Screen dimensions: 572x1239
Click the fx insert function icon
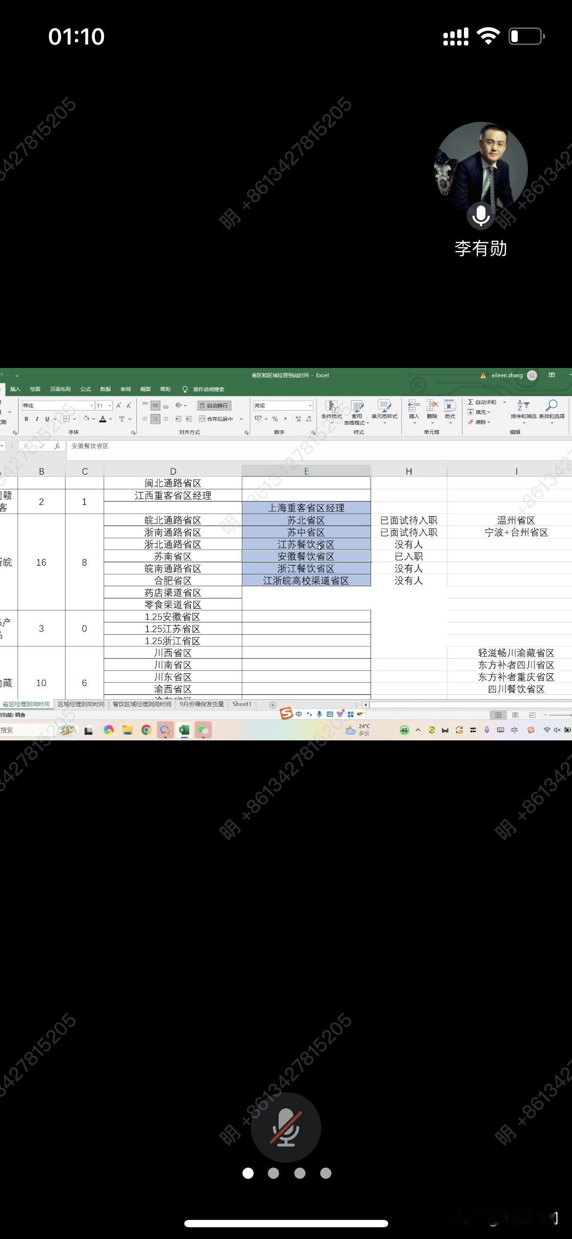(57, 446)
